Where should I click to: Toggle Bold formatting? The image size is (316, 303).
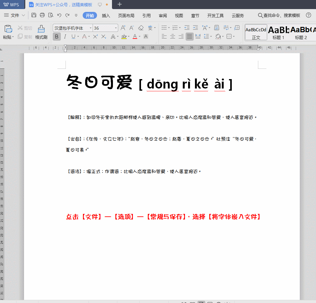pos(57,37)
